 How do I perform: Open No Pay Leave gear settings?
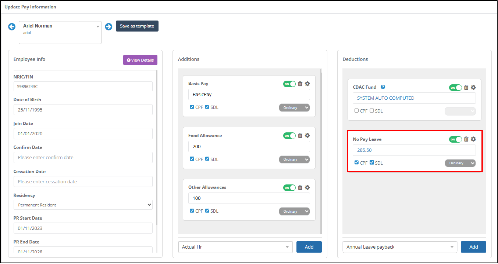click(x=473, y=139)
